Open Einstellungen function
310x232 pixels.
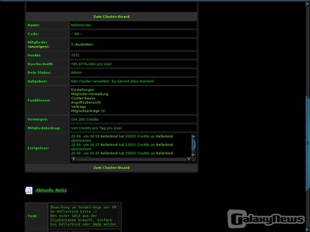click(83, 90)
